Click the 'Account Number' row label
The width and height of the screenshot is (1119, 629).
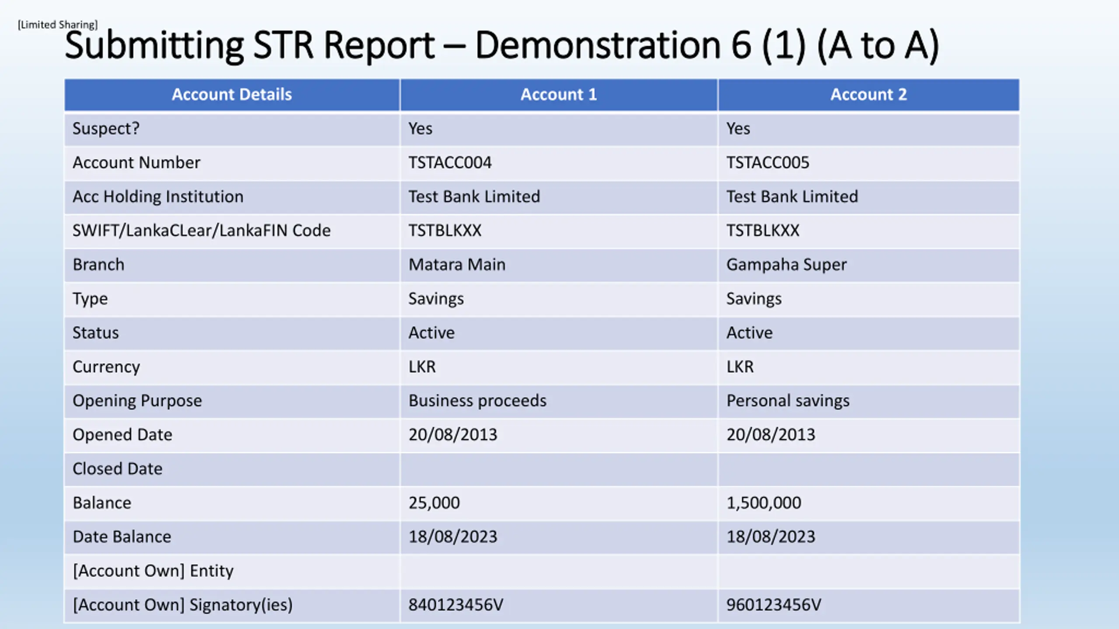(x=136, y=162)
